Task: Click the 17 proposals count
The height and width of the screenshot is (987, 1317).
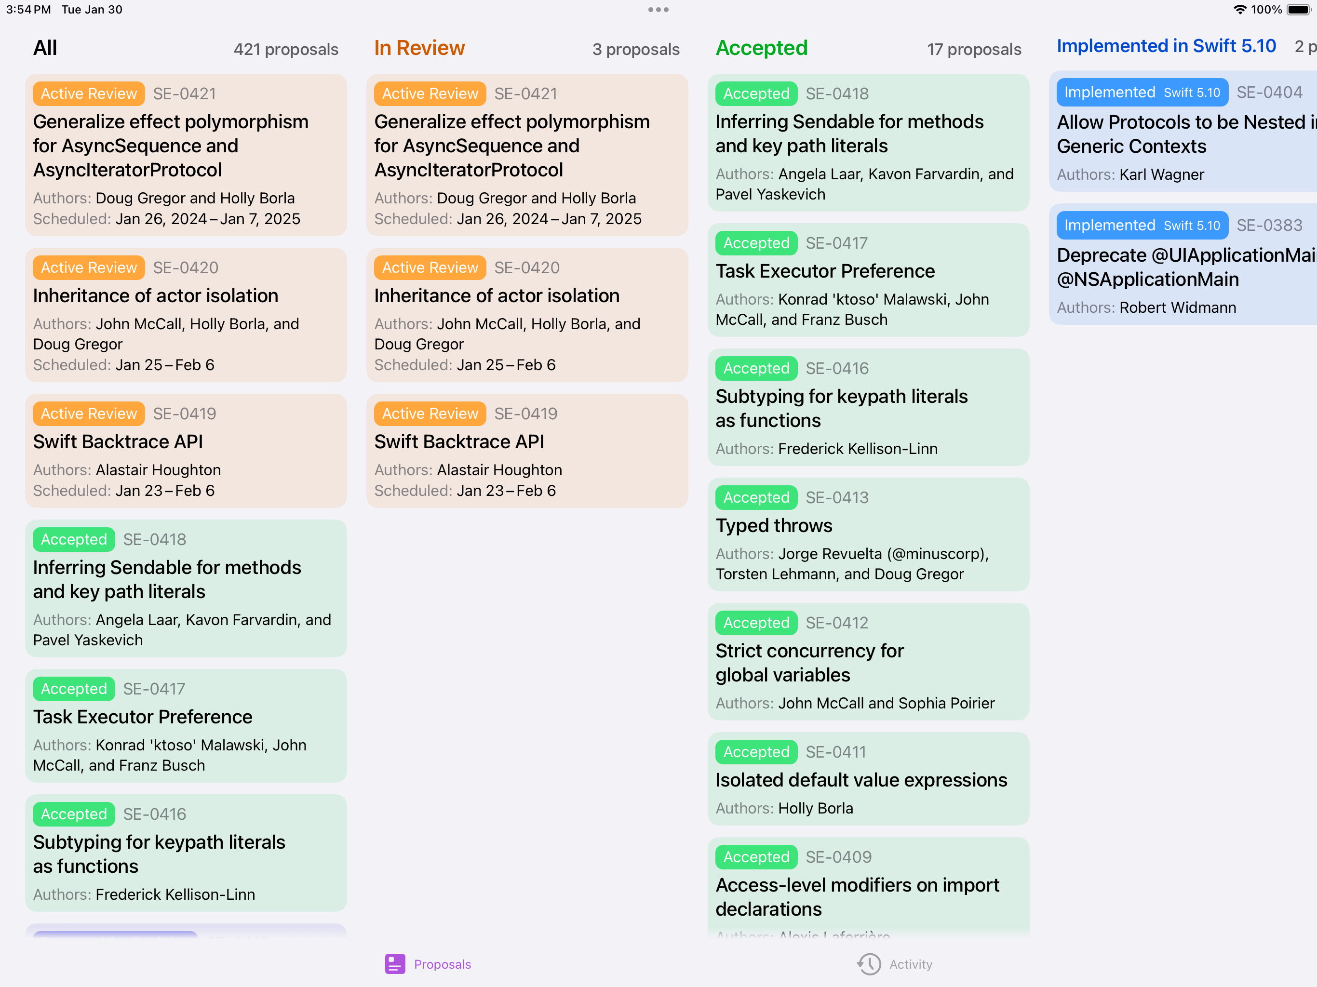Action: click(x=974, y=50)
